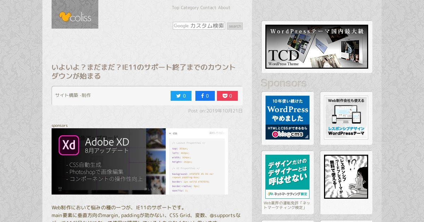Open the レスポンシブデザイン WordPressテーマ ad
Image resolution: width=424 pixels, height=222 pixels.
(346, 118)
